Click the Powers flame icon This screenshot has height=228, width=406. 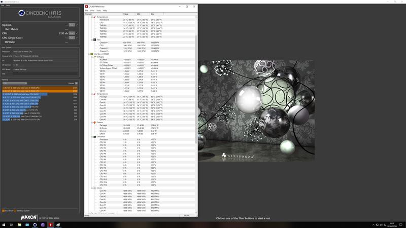pyautogui.click(x=94, y=123)
